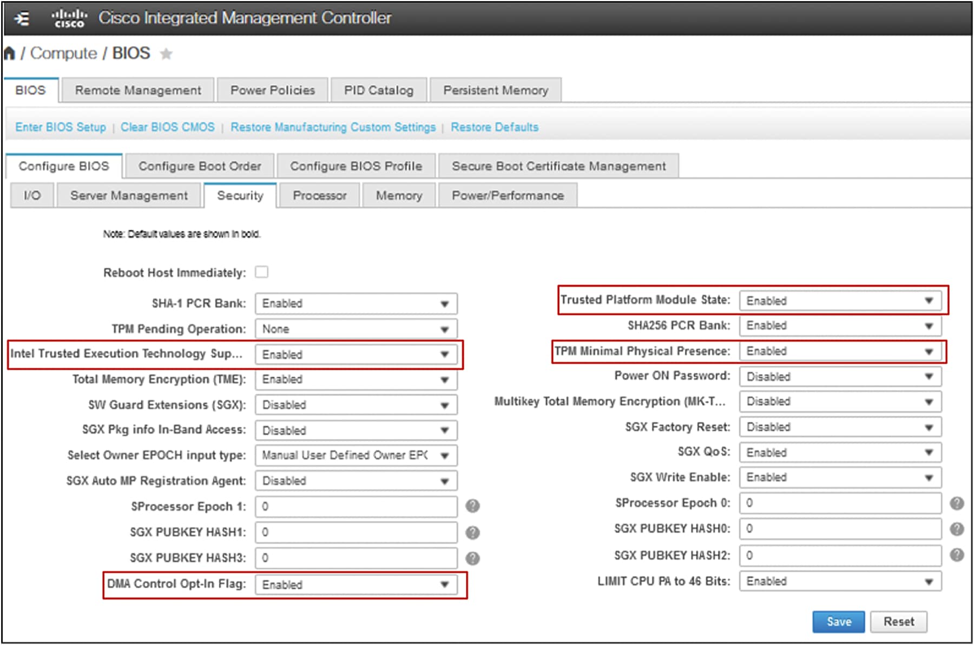Open SGX Auto MP Registration Agent dropdown
The image size is (974, 645).
[x=356, y=481]
